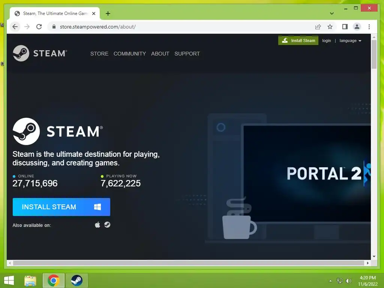Image resolution: width=384 pixels, height=288 pixels.
Task: Click the login link
Action: click(x=327, y=40)
